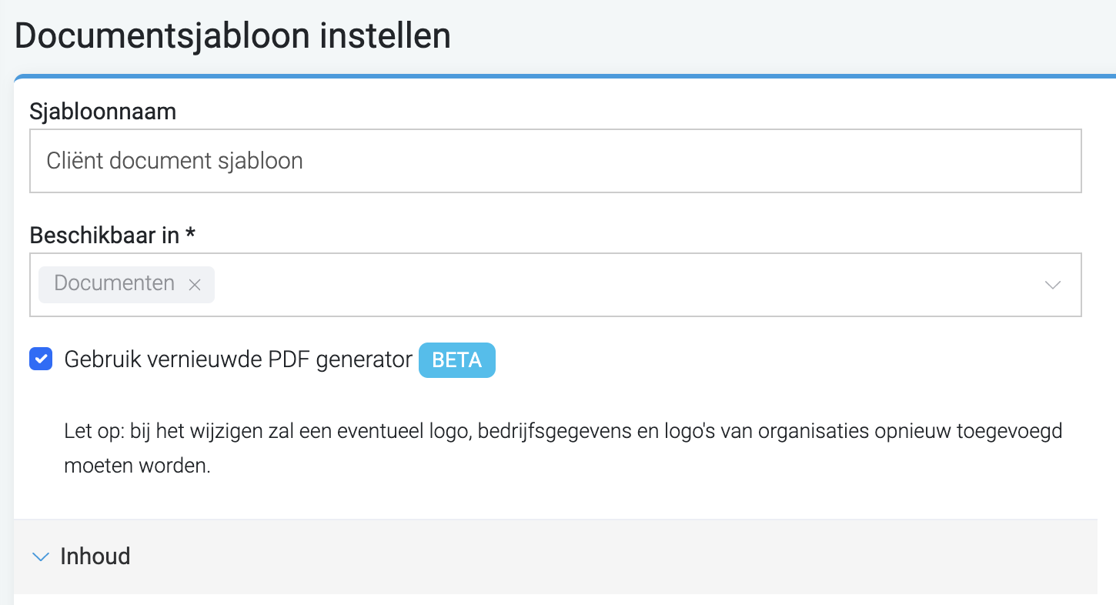Viewport: 1116px width, 605px height.
Task: Uncheck the Gebruik vernieuwde PDF generator checkbox
Action: point(41,359)
